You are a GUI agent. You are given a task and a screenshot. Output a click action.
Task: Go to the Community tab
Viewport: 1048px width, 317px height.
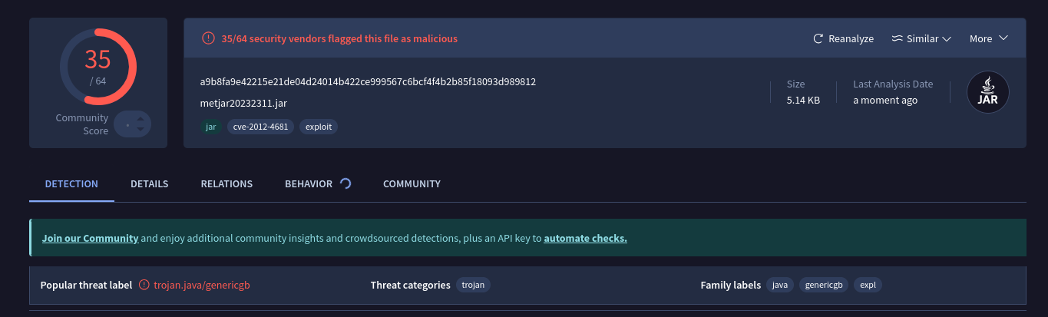(x=412, y=184)
